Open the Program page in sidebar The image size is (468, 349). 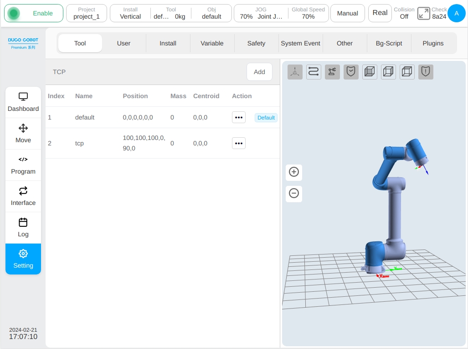point(23,165)
